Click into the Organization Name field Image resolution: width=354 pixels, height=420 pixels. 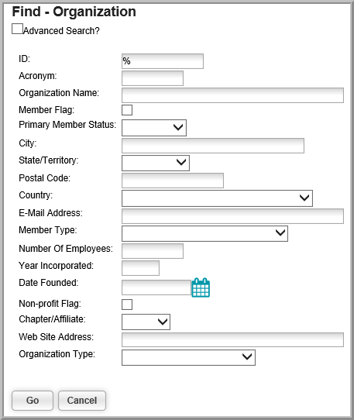[232, 95]
